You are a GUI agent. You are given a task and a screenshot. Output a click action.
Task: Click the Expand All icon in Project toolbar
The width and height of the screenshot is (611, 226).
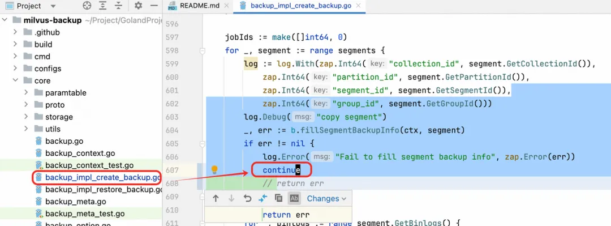102,6
